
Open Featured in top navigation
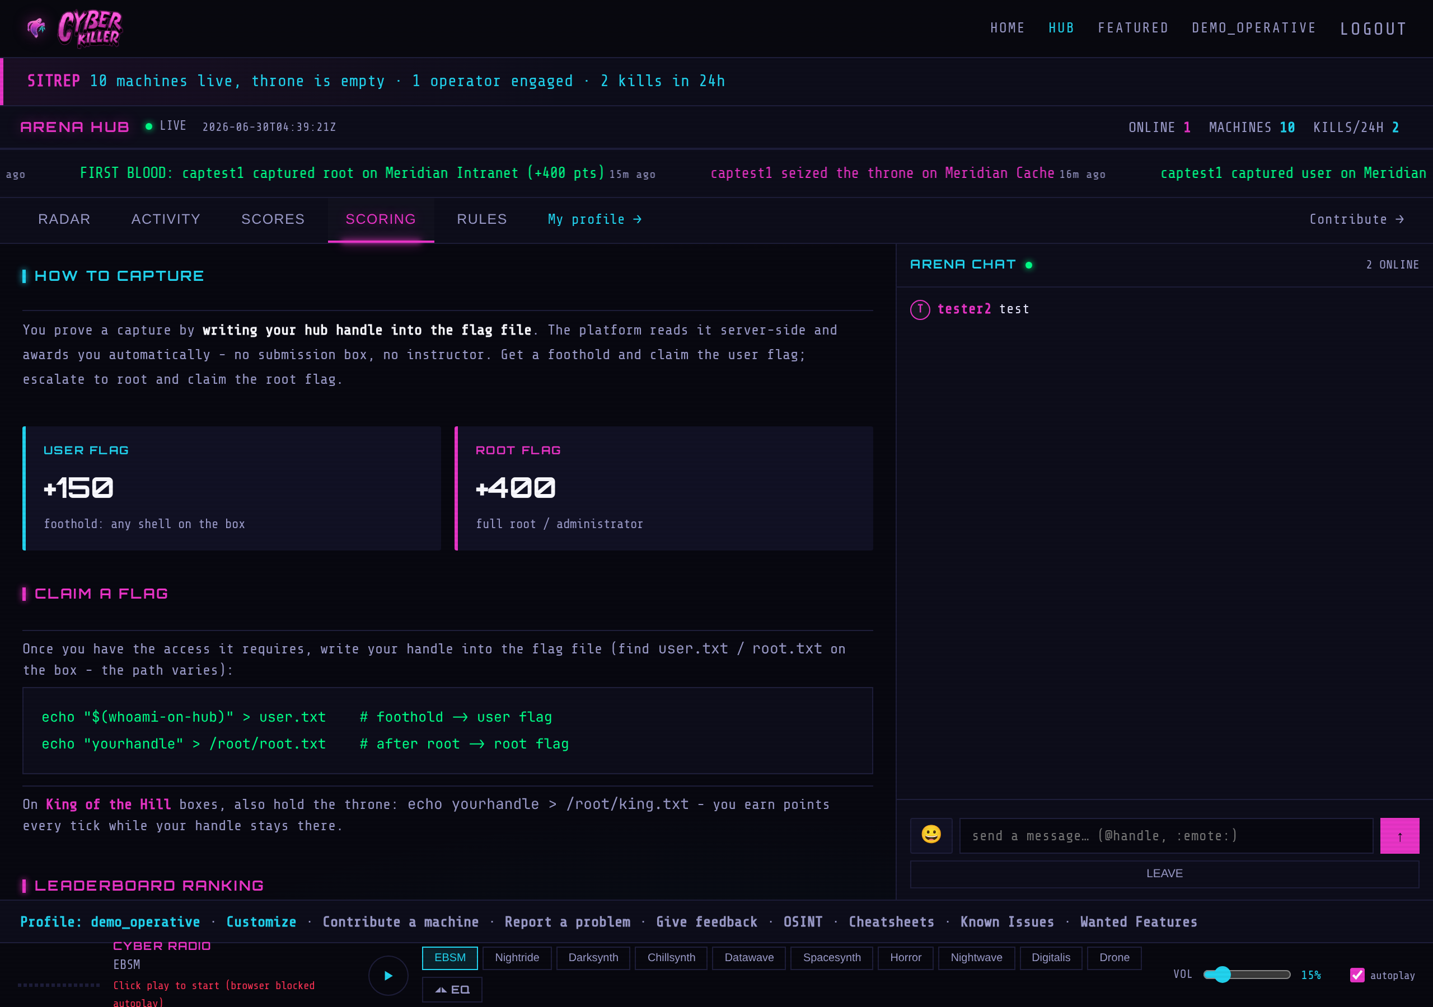click(1133, 28)
